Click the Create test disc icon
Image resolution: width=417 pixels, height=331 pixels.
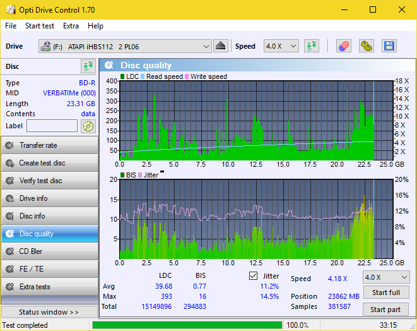click(10, 163)
